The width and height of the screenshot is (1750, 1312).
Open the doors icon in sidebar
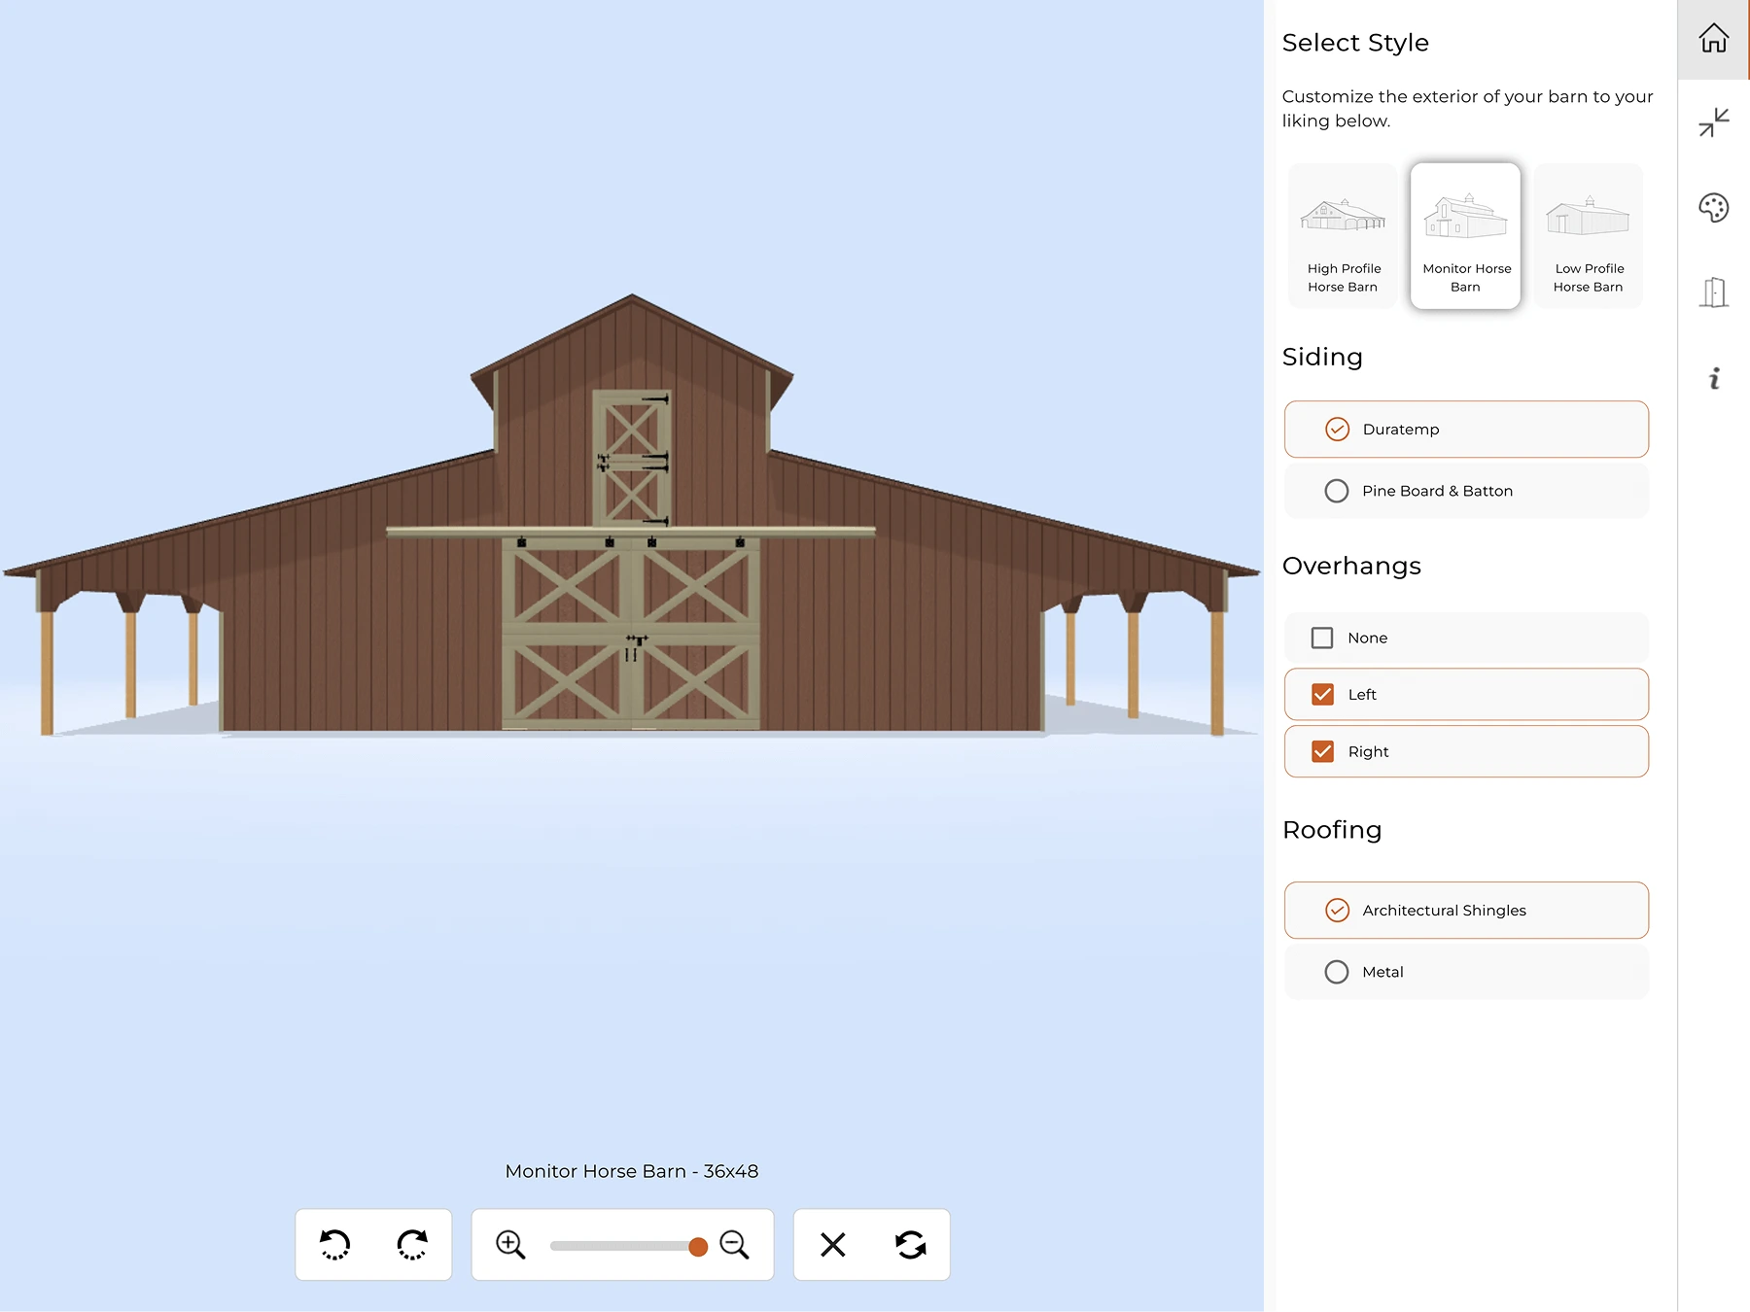pyautogui.click(x=1713, y=293)
